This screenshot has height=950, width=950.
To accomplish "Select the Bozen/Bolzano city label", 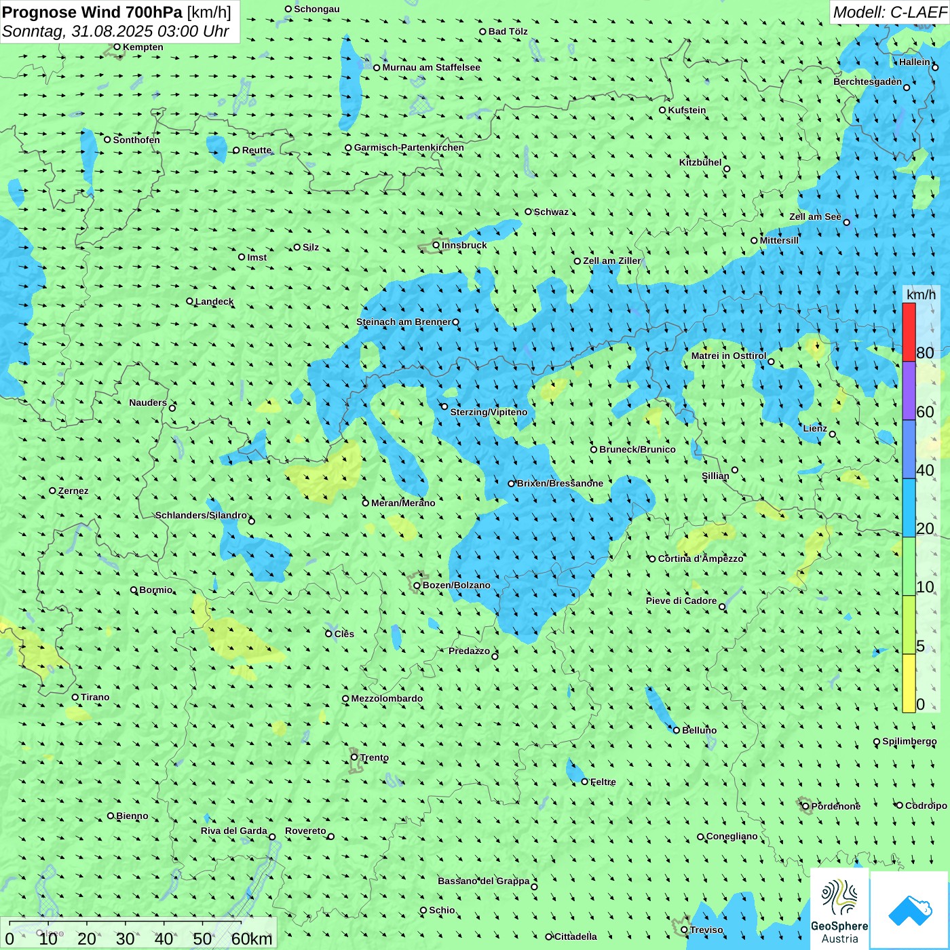I will (456, 585).
